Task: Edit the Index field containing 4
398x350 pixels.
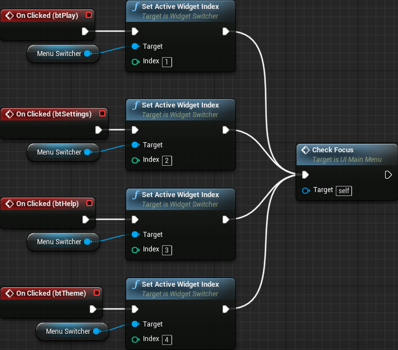Action: (x=166, y=340)
